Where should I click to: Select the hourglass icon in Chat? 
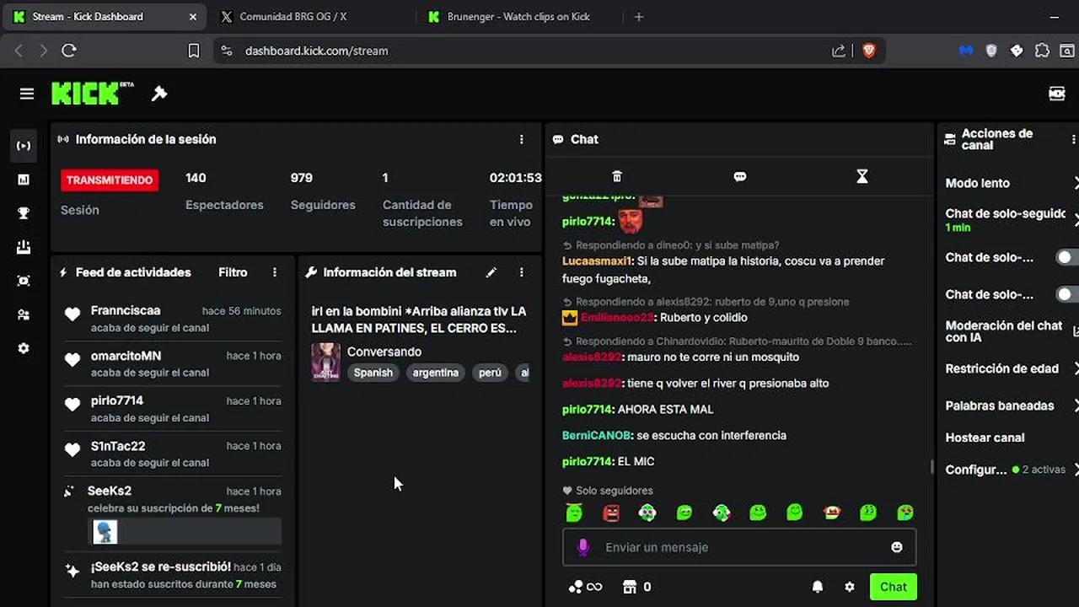coord(862,176)
